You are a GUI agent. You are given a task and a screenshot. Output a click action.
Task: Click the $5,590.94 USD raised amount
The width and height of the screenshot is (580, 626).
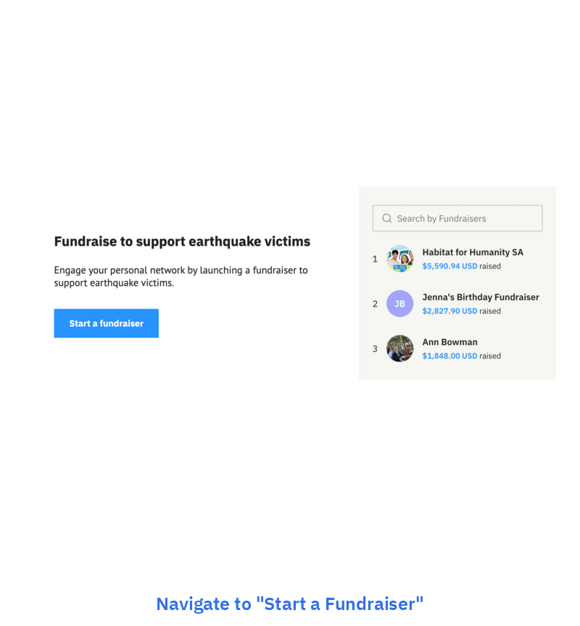pos(449,266)
